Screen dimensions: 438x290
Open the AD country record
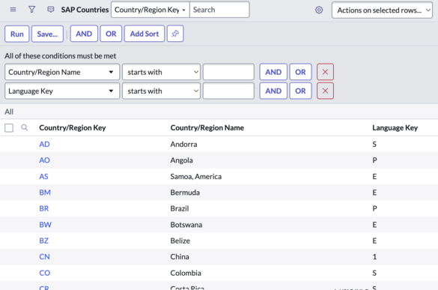tap(44, 145)
